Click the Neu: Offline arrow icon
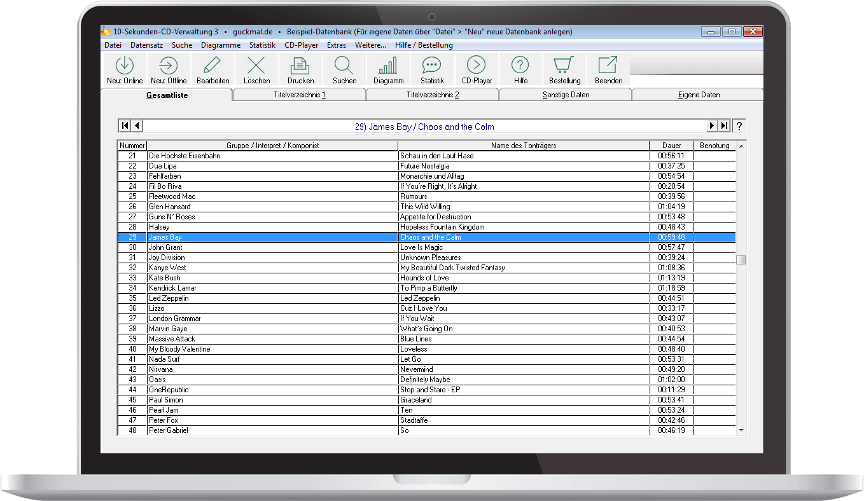This screenshot has width=864, height=501. tap(169, 65)
